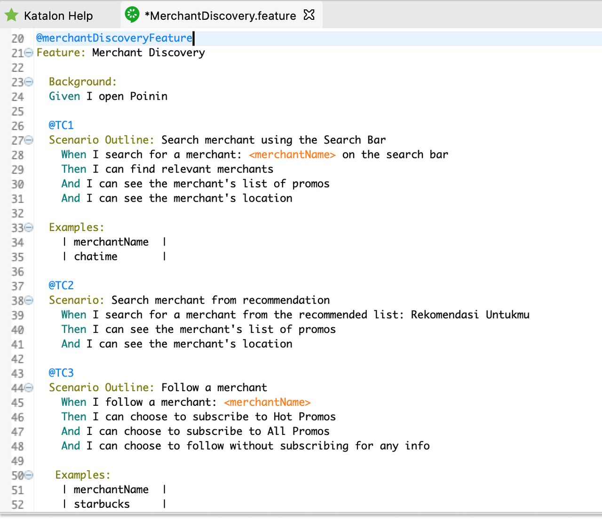Click 'Rekomendasi Untukmu' text on line 39
Screen dimensions: 602x520
pyautogui.click(x=470, y=315)
